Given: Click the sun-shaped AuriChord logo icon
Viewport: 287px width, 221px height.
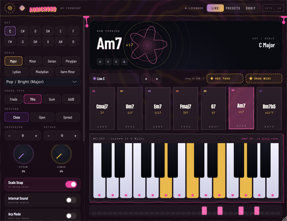Looking at the screenshot, I should tap(10, 8).
